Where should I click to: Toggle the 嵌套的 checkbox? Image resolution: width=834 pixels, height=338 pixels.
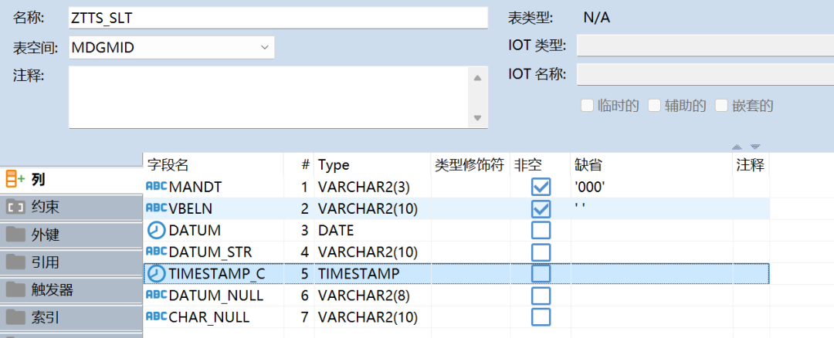720,105
